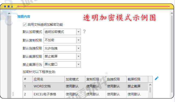This screenshot has width=175, height=102.
Task: Click the table scrollbar up arrow
Action: [x=150, y=85]
